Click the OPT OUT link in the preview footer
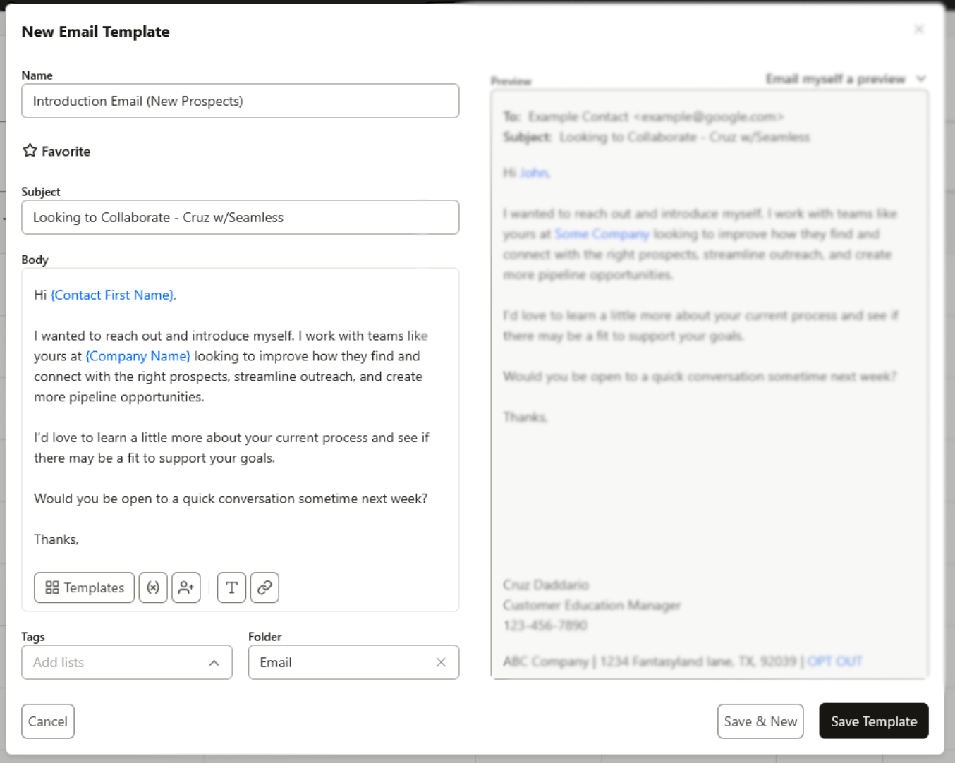 (x=835, y=661)
